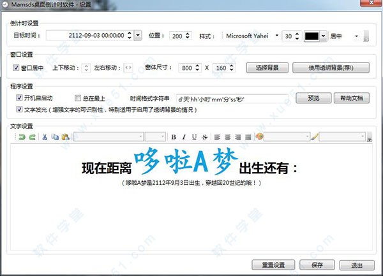Screen dimensions: 383x276
Task: Click the text color palette icon
Action: tap(259, 136)
